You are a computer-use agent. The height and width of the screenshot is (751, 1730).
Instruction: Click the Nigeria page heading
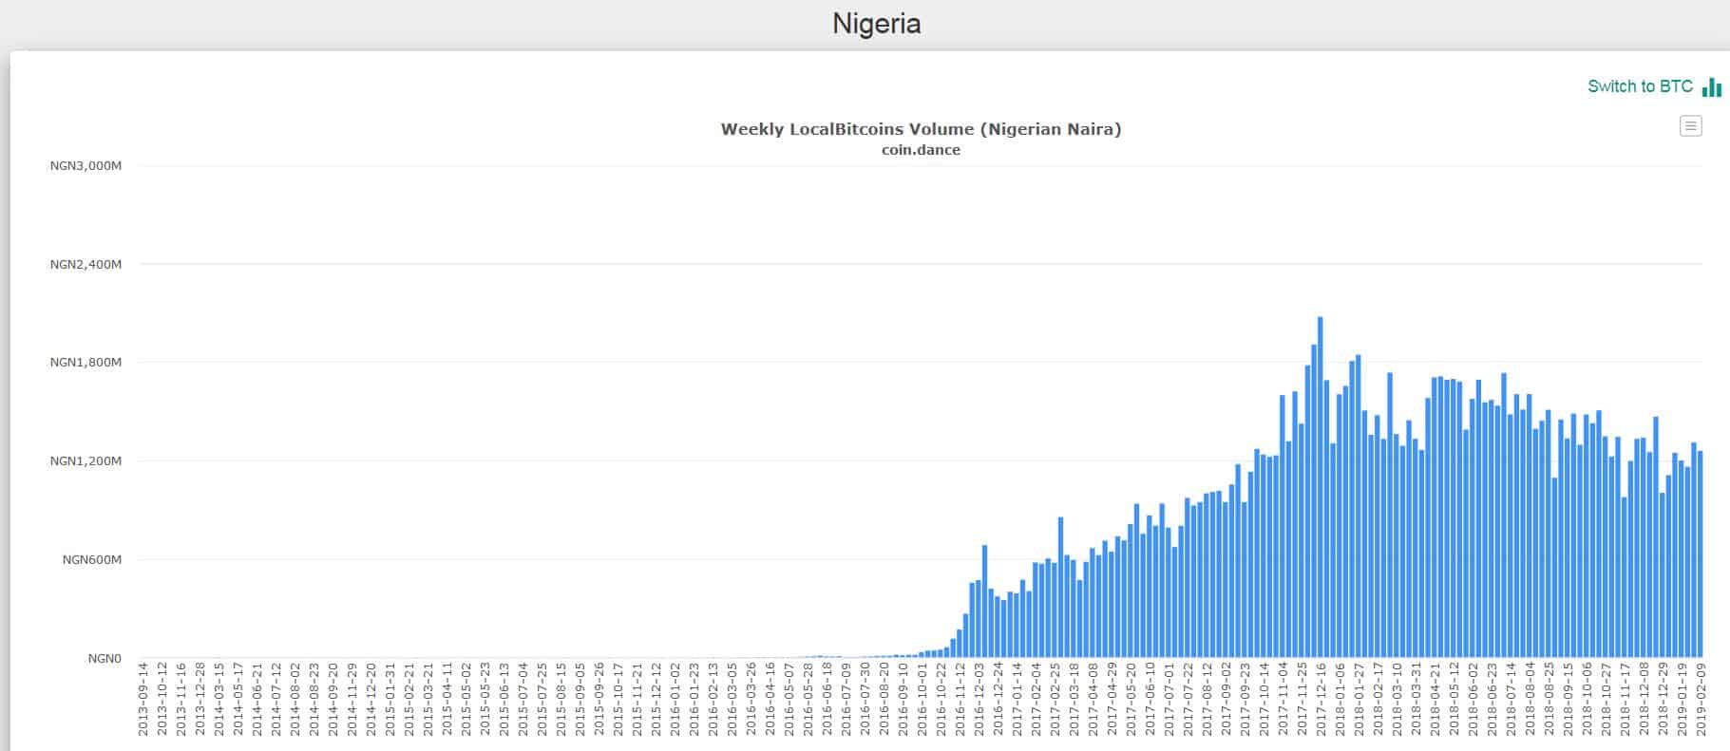click(x=877, y=24)
